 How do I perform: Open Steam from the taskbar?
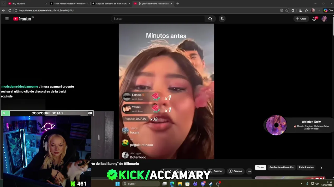[211, 184]
